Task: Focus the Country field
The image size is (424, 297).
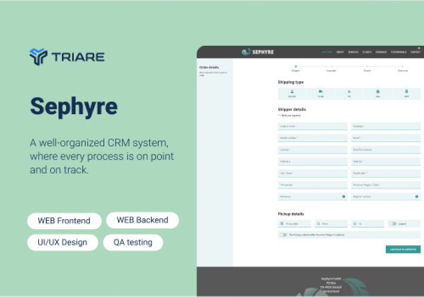Action: click(x=313, y=150)
